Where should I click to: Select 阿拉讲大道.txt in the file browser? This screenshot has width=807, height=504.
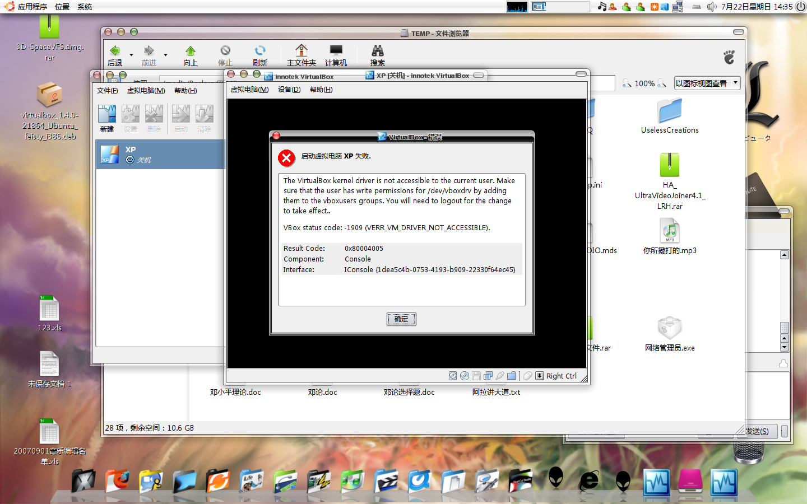pos(497,393)
